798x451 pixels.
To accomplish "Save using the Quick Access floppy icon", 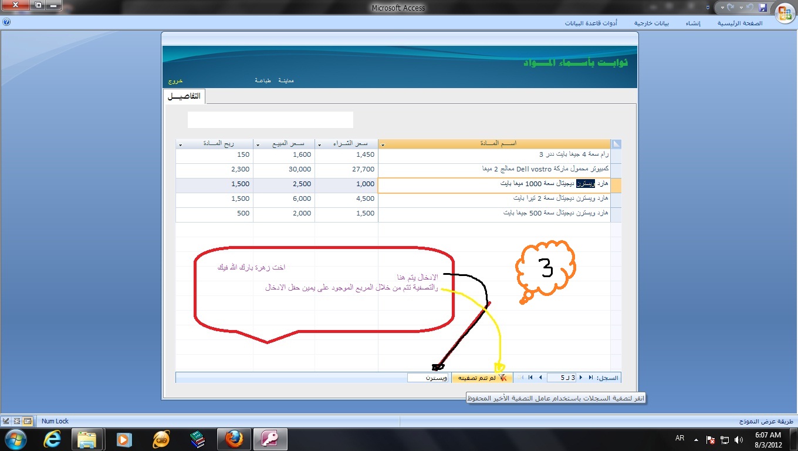I will click(x=762, y=8).
